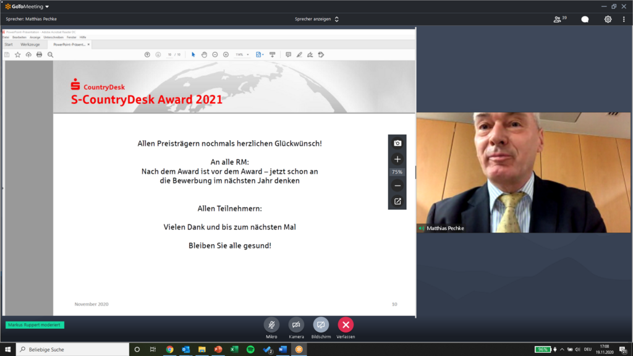Pop out shared screen to new window
The image size is (633, 356).
pyautogui.click(x=397, y=201)
